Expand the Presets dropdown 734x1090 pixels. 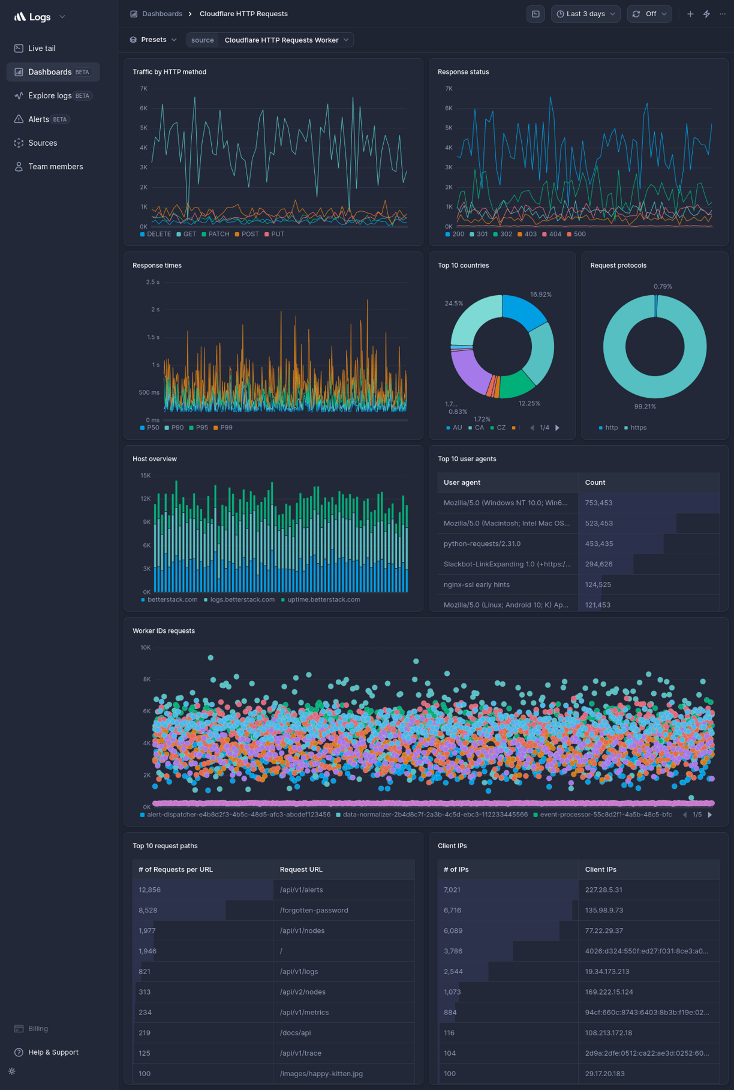tap(154, 40)
